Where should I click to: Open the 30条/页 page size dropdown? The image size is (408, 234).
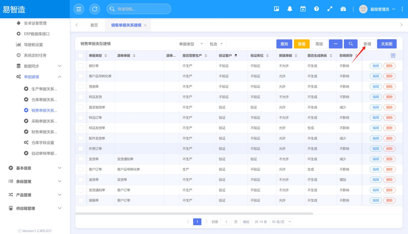281,222
